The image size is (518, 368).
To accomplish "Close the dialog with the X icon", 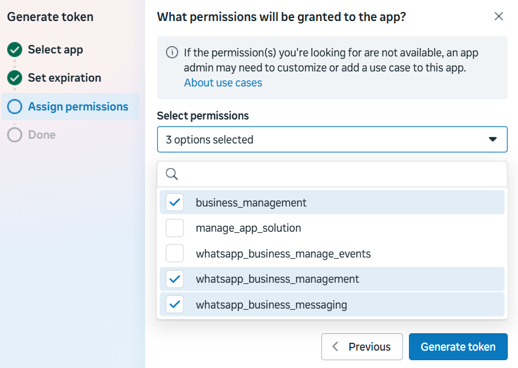I will pos(498,16).
